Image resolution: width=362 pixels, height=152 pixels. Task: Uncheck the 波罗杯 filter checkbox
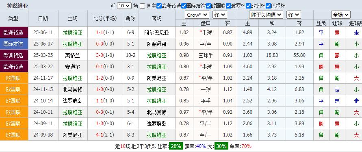pyautogui.click(x=229, y=6)
